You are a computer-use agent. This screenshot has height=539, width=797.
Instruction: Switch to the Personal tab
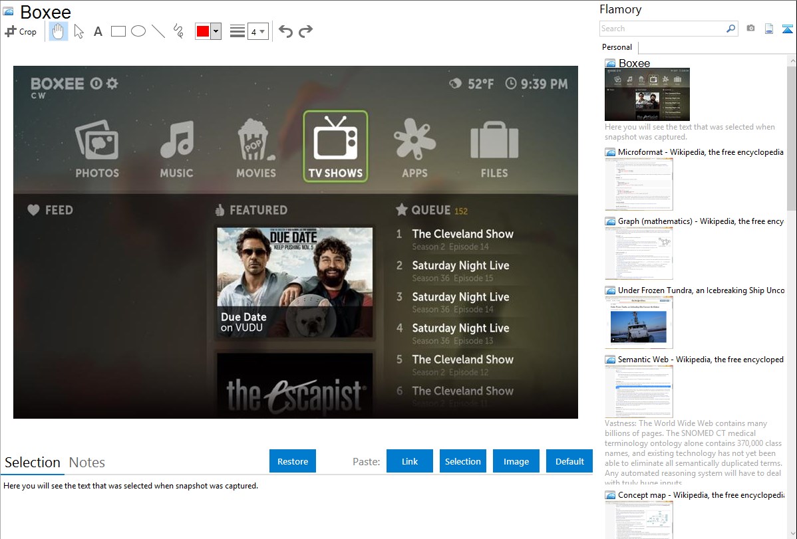tap(617, 47)
